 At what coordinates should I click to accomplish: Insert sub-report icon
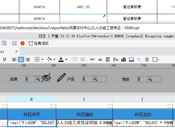[147, 59]
